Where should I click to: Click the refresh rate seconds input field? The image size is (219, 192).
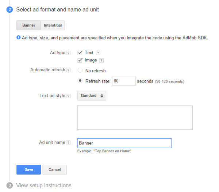click(x=124, y=81)
